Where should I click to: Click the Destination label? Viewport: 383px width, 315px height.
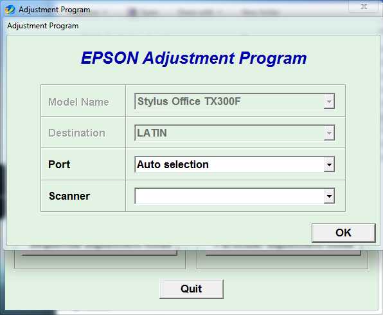pos(76,133)
